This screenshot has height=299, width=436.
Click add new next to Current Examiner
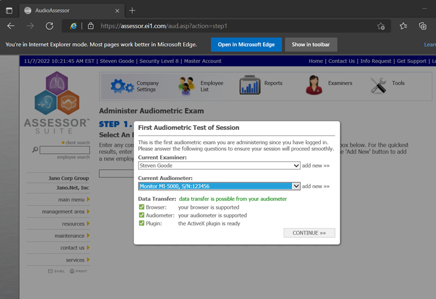coord(315,165)
